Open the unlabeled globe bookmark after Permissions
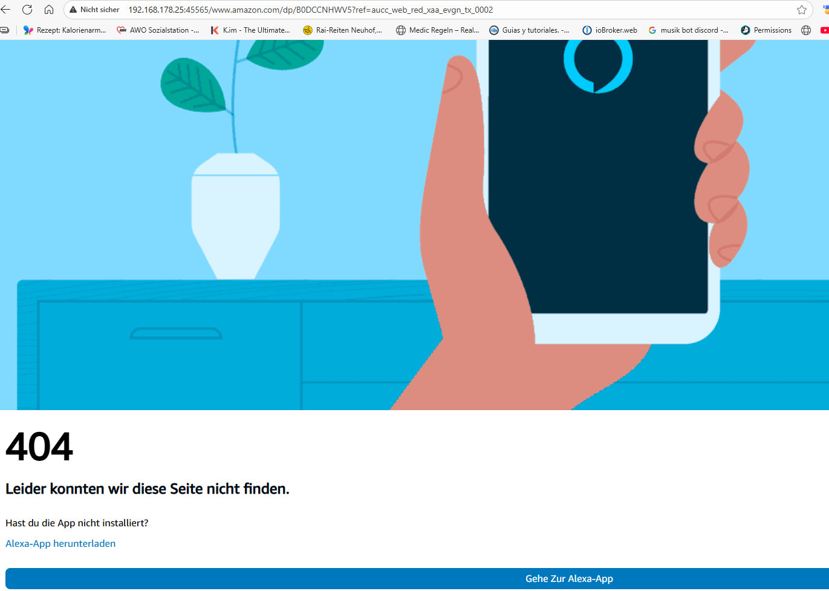829x591 pixels. pyautogui.click(x=806, y=30)
